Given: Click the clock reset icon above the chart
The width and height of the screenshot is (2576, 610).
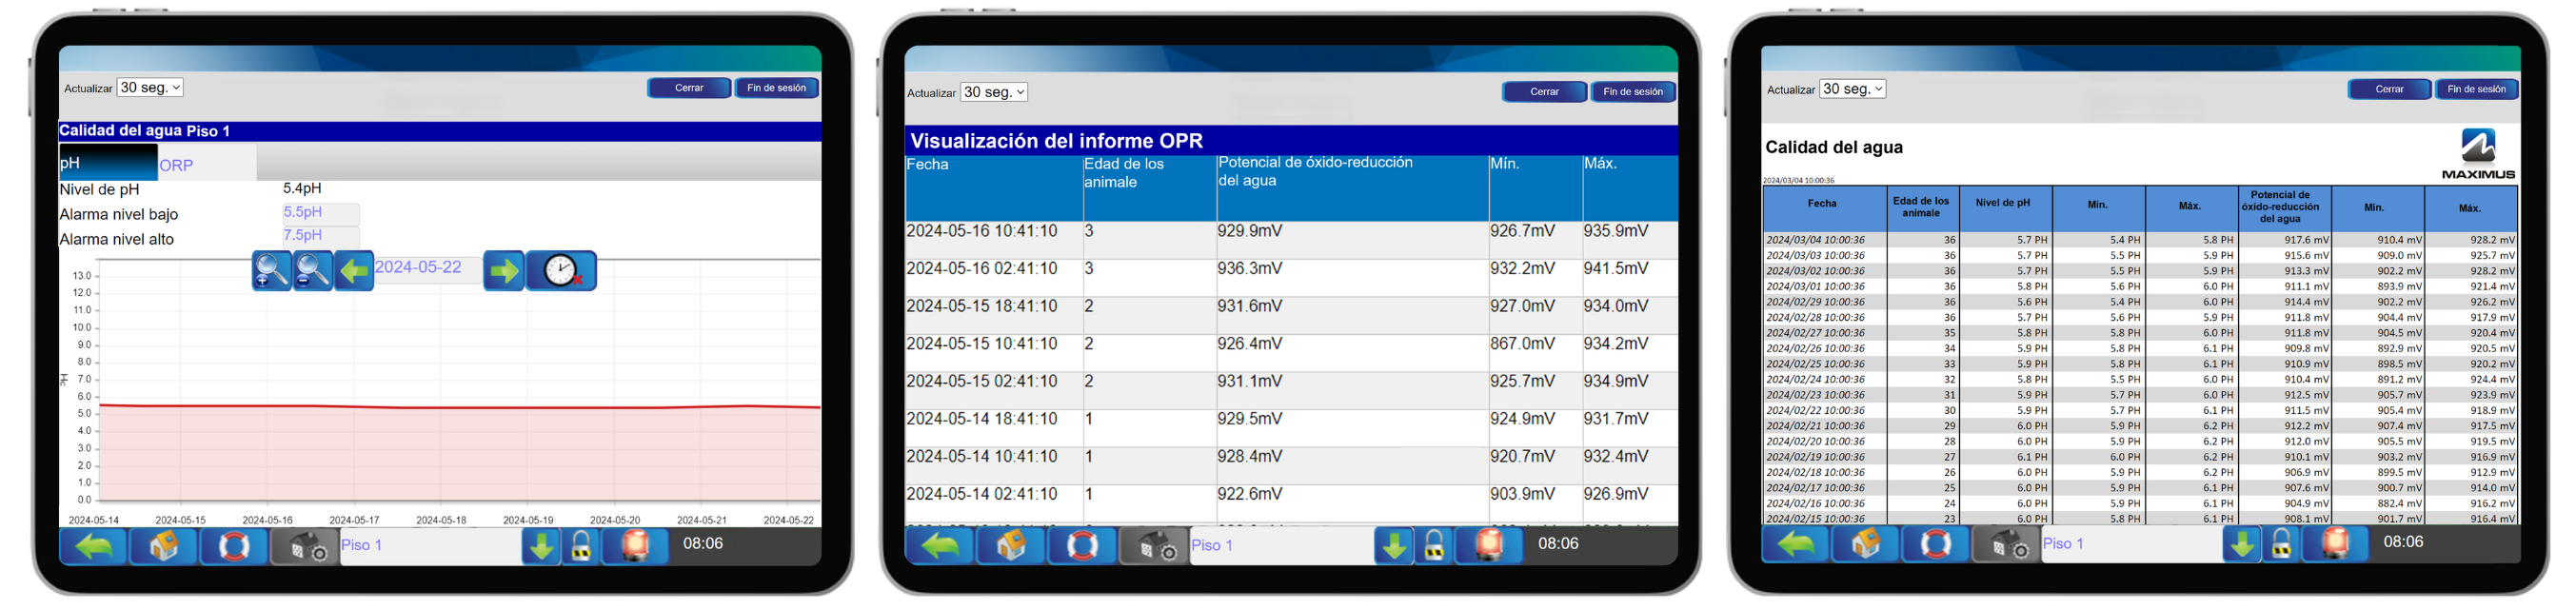Looking at the screenshot, I should click(x=562, y=270).
